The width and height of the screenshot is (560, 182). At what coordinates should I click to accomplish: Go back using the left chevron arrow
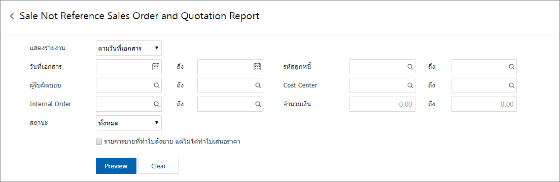click(12, 16)
